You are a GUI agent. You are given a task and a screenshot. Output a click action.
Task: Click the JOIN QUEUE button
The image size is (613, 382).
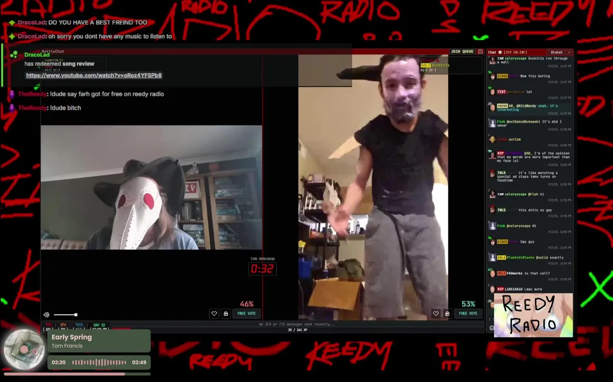click(x=462, y=51)
